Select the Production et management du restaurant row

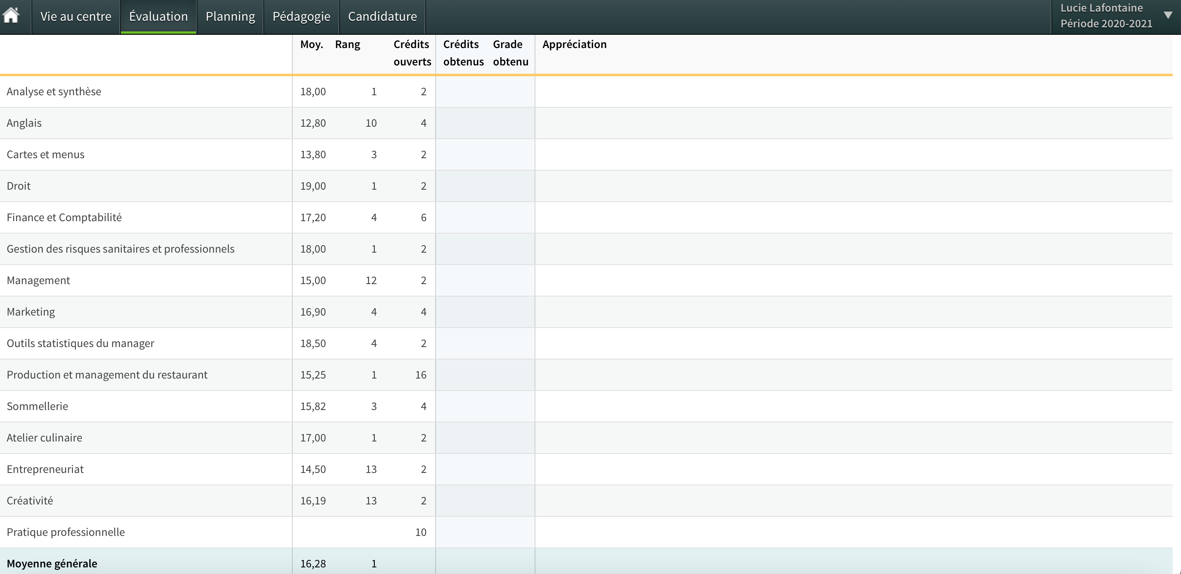coord(107,374)
